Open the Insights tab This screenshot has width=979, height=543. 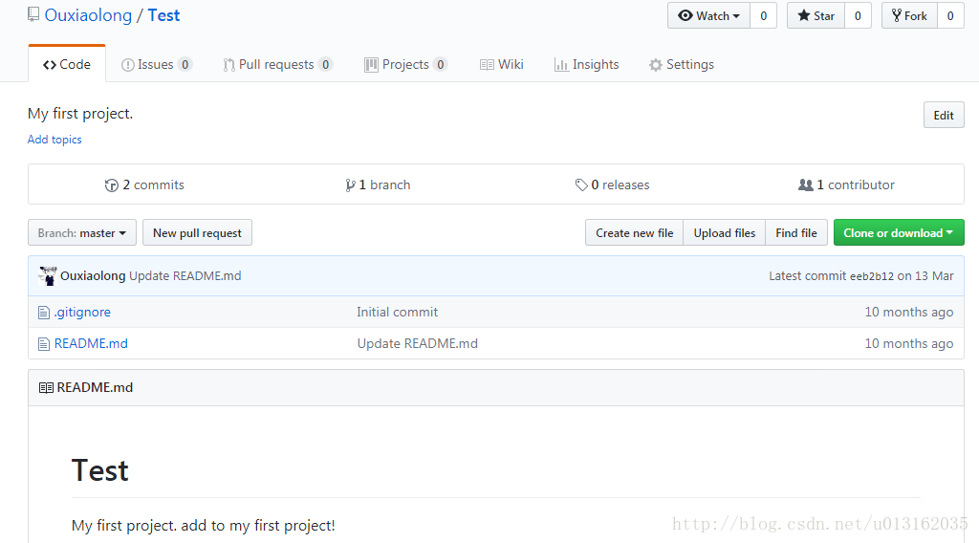586,64
